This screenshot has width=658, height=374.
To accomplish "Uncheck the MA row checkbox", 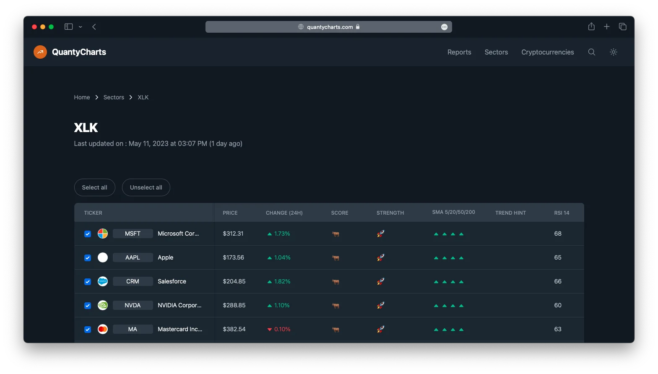I will click(88, 330).
